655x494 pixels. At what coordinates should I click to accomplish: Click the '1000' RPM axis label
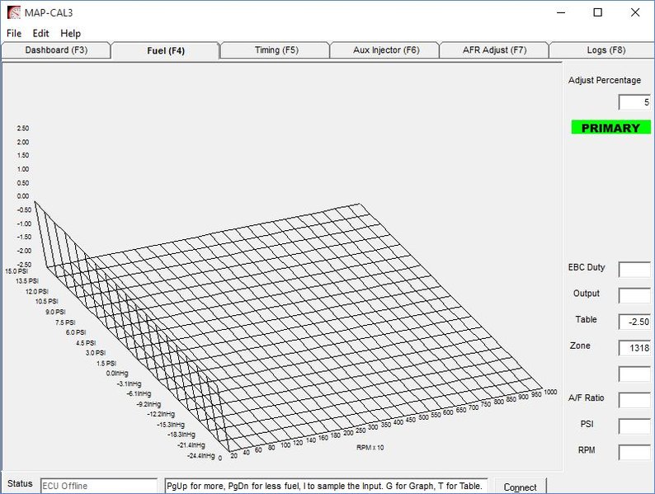(x=550, y=392)
